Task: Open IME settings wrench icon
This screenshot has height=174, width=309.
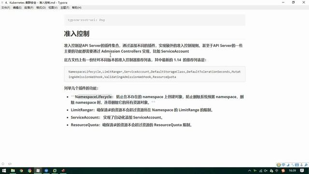Action: coord(306,165)
